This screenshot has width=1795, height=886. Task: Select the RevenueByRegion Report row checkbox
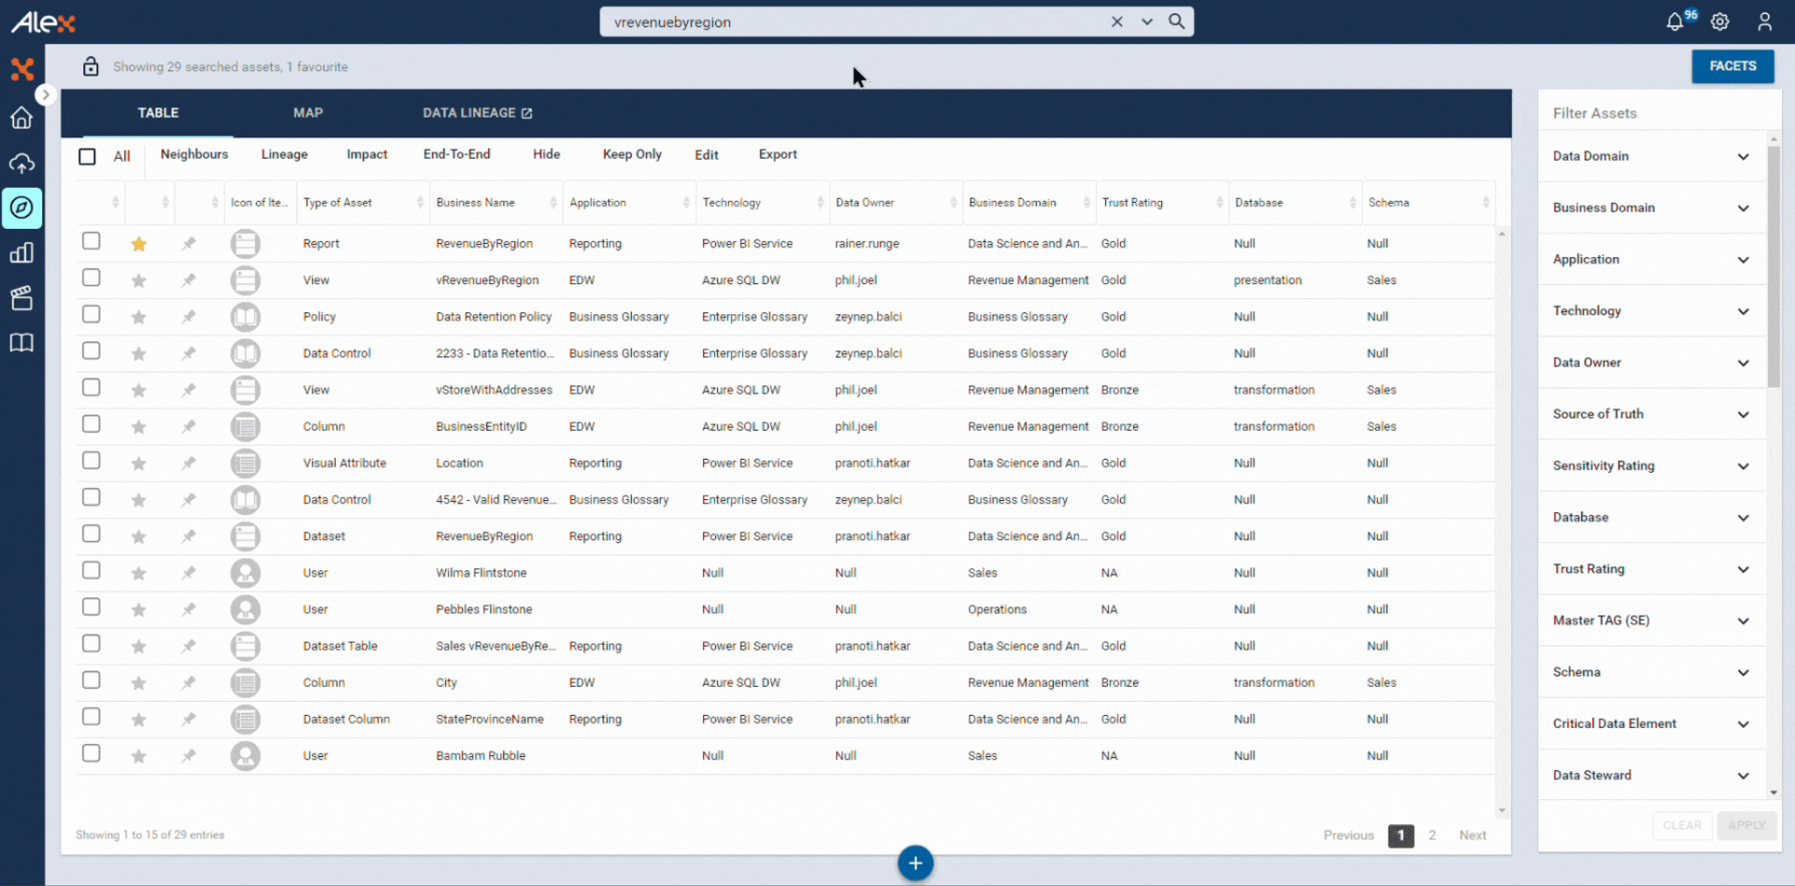pyautogui.click(x=91, y=241)
